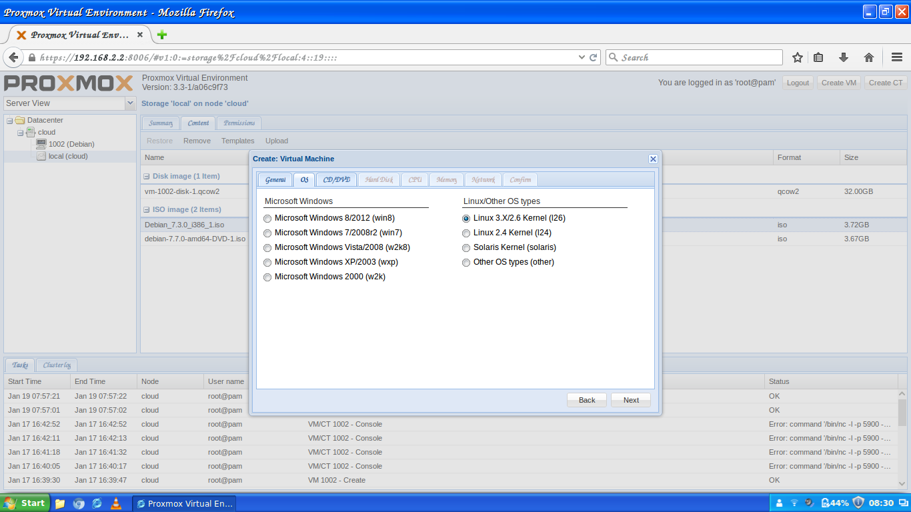The width and height of the screenshot is (911, 512).
Task: Show the Firefox bookmarks list icon
Action: 818,57
